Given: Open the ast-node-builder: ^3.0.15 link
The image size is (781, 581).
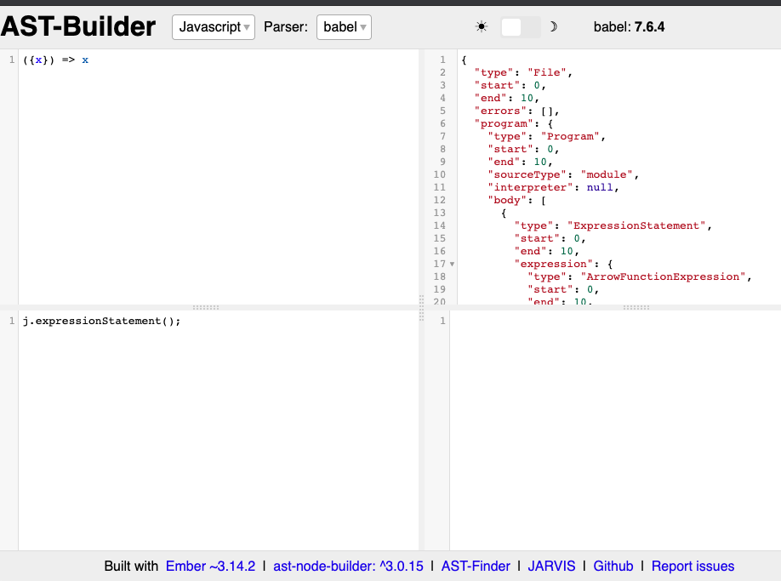Looking at the screenshot, I should (x=348, y=566).
